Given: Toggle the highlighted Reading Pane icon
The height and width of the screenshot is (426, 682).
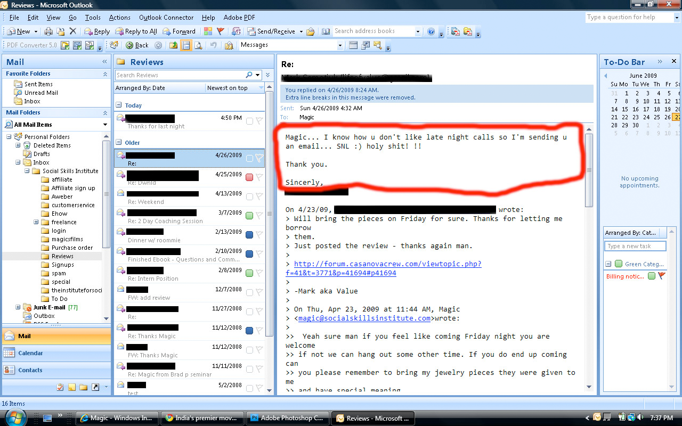Looking at the screenshot, I should click(x=186, y=45).
